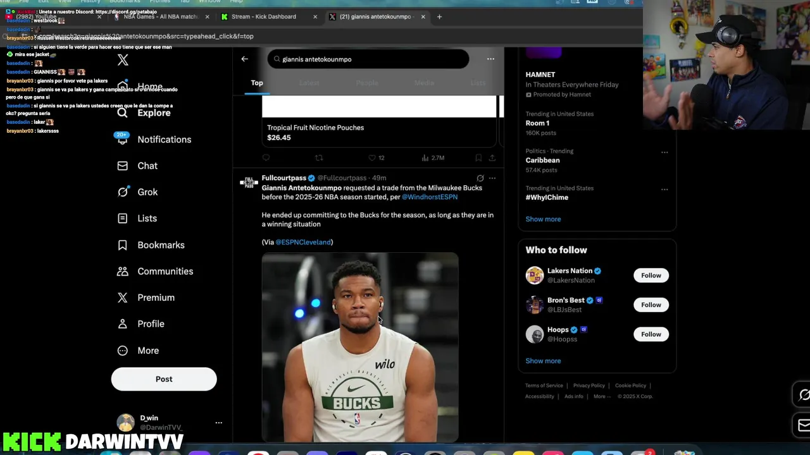
Task: Open Chat in the sidebar
Action: [137, 166]
